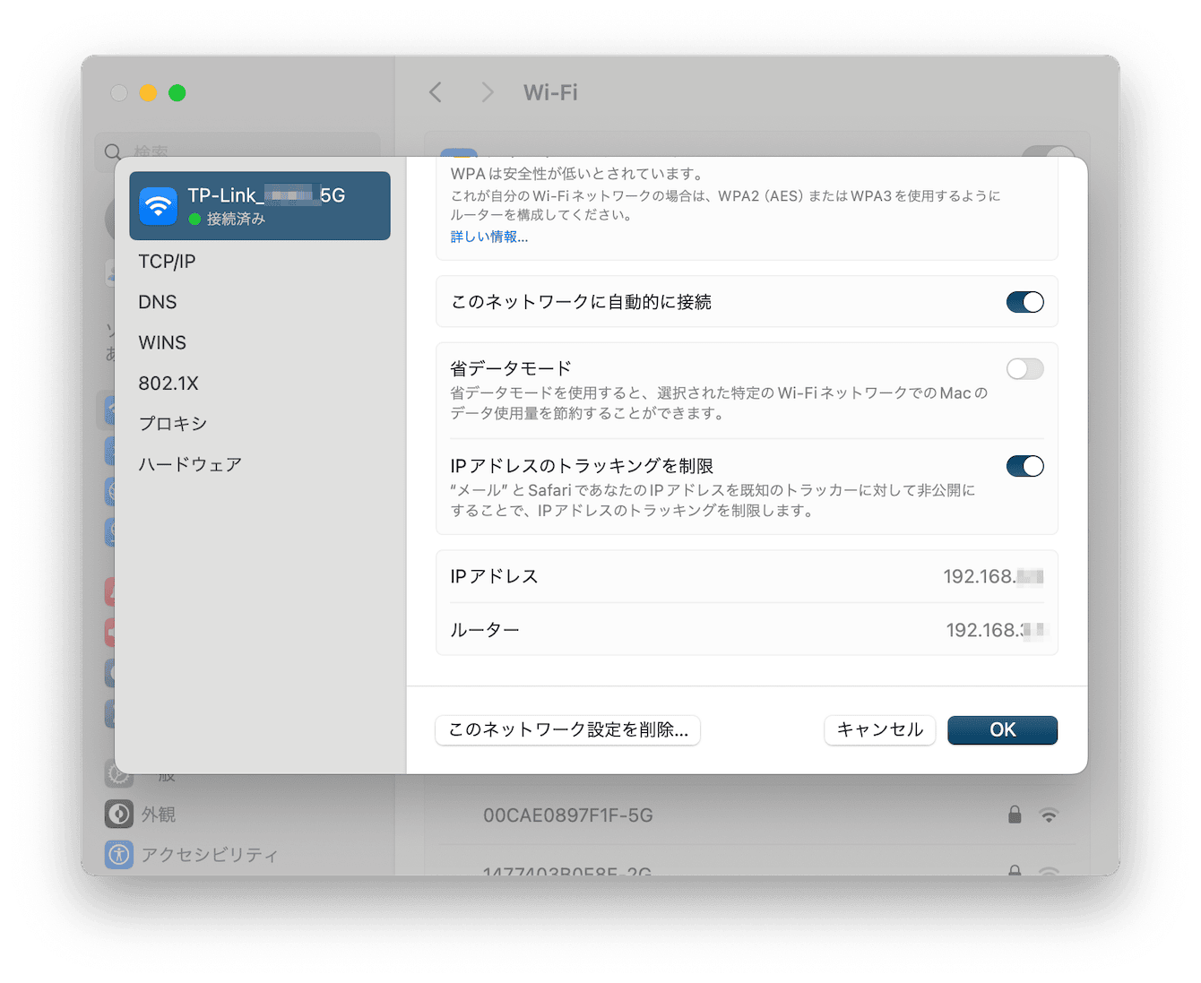Click the IPアドレス row value
This screenshot has height=983, width=1201.
coord(993,576)
